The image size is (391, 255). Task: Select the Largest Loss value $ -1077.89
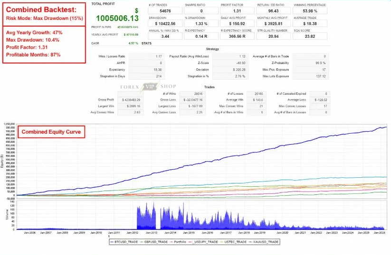tap(192, 106)
